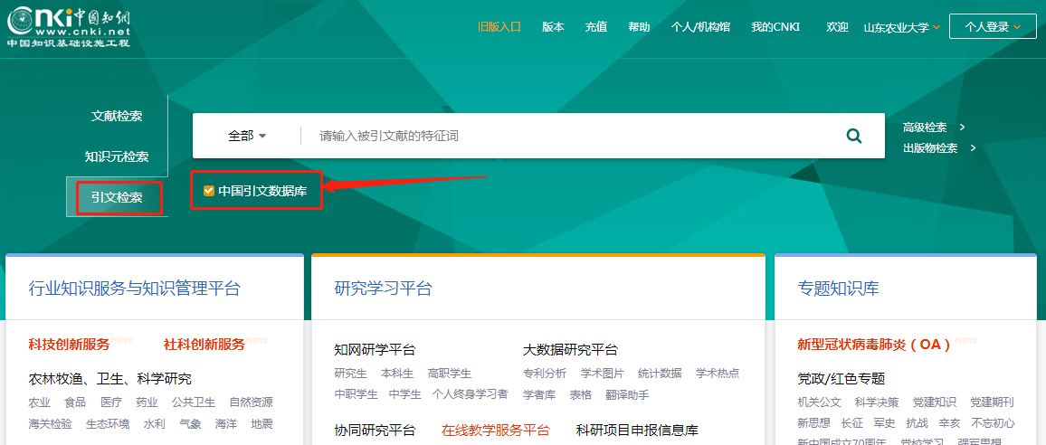Click the magnifier search icon
The height and width of the screenshot is (445, 1046).
[x=853, y=136]
